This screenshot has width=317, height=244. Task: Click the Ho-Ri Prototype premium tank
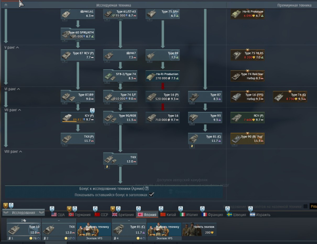point(248,13)
